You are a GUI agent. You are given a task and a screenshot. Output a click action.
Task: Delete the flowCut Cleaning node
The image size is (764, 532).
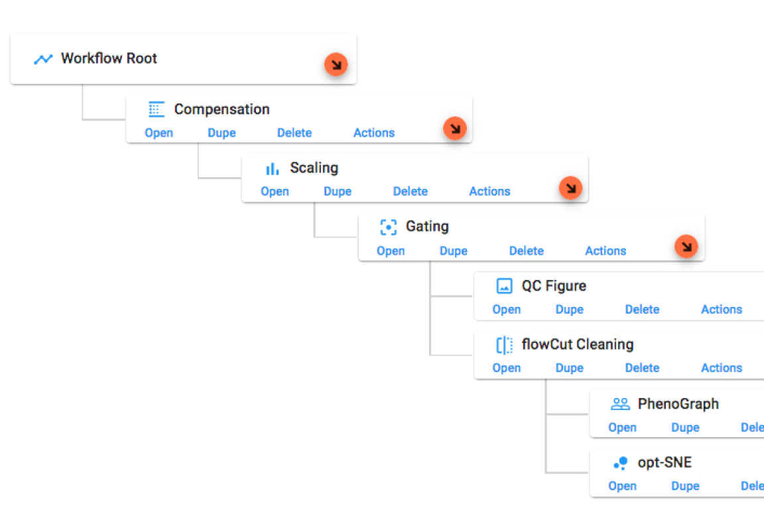click(x=642, y=367)
